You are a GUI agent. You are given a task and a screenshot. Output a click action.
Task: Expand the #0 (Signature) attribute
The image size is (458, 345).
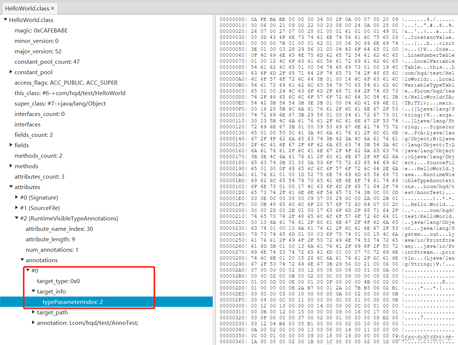(x=16, y=197)
